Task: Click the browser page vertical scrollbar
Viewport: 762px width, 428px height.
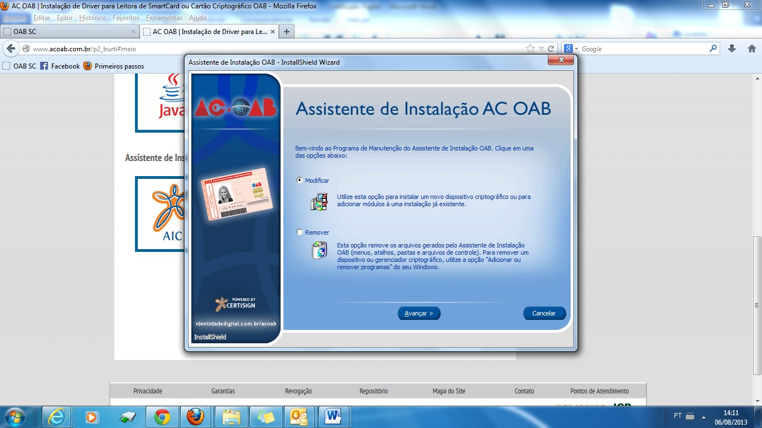Action: pyautogui.click(x=758, y=305)
